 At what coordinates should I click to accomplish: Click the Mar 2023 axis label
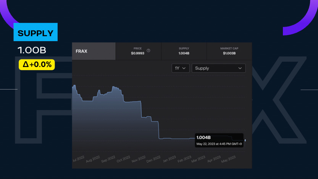199,159
